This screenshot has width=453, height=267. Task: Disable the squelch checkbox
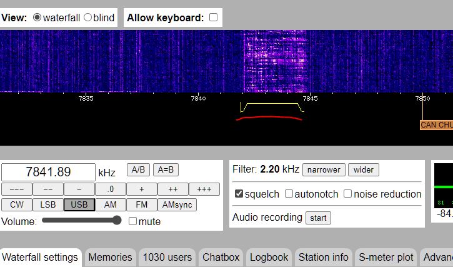pyautogui.click(x=239, y=193)
